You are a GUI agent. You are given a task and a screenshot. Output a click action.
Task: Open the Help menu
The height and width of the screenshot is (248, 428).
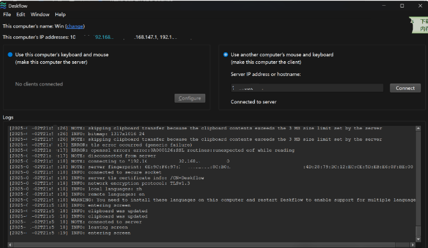[60, 15]
